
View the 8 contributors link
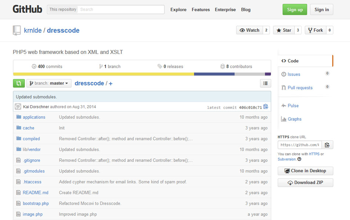[236, 66]
